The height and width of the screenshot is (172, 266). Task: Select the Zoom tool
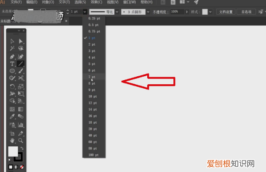click(21, 141)
